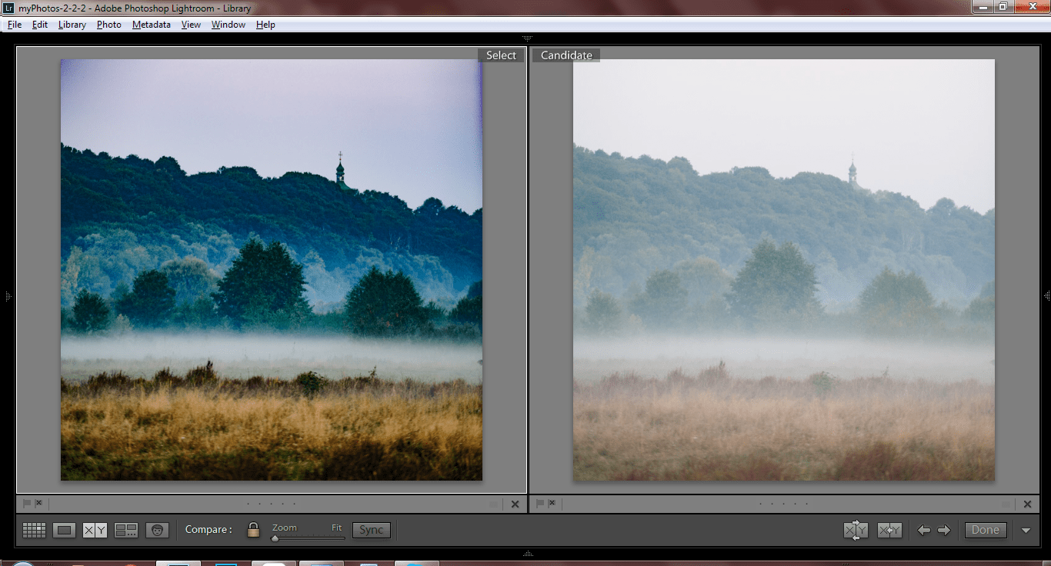The width and height of the screenshot is (1051, 566).
Task: Click the Make Select icon
Action: click(x=889, y=530)
